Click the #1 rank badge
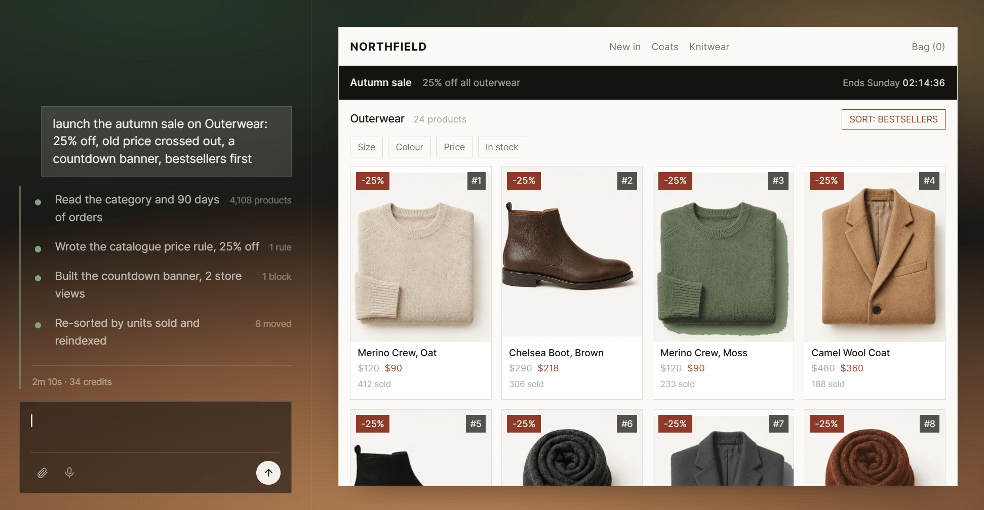The width and height of the screenshot is (984, 510). point(476,181)
